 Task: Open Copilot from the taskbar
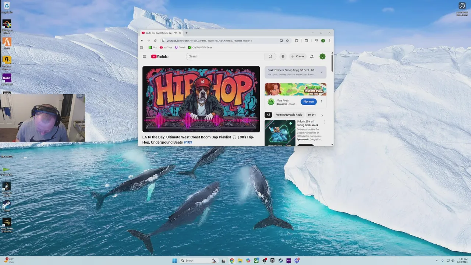(248, 261)
